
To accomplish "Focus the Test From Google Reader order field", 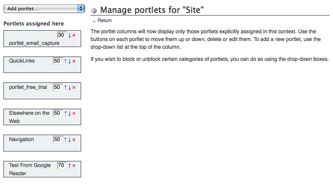I will pyautogui.click(x=61, y=165).
